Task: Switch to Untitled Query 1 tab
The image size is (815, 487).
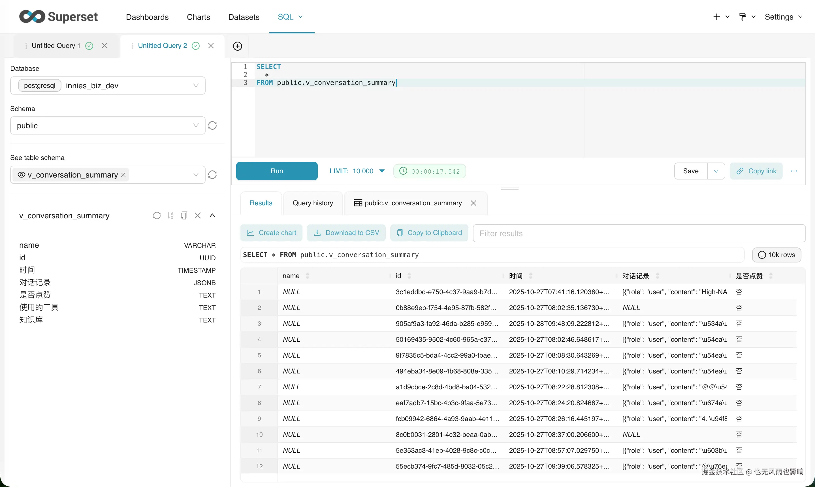Action: 56,46
